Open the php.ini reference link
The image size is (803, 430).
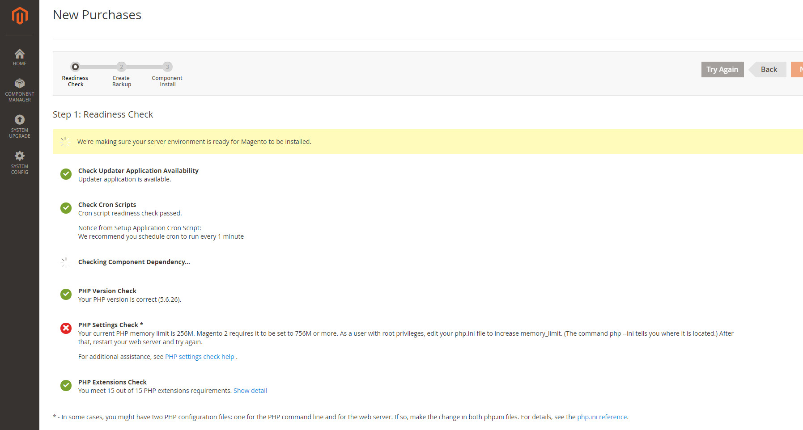pyautogui.click(x=602, y=417)
